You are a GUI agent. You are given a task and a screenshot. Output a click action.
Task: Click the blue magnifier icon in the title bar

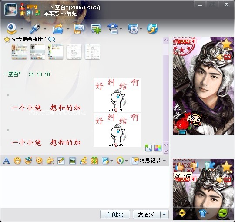coord(28,13)
